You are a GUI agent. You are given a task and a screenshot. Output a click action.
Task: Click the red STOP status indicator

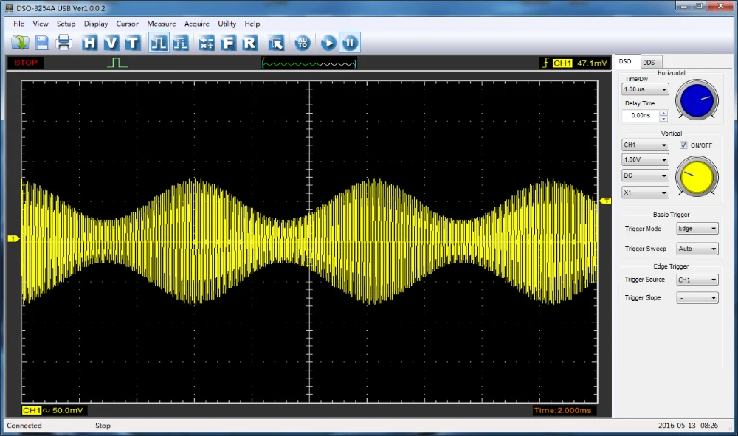click(26, 63)
